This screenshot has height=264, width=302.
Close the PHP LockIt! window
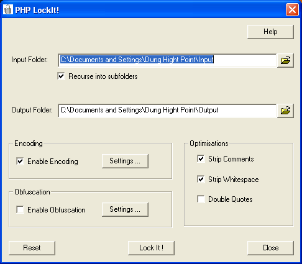(292, 9)
